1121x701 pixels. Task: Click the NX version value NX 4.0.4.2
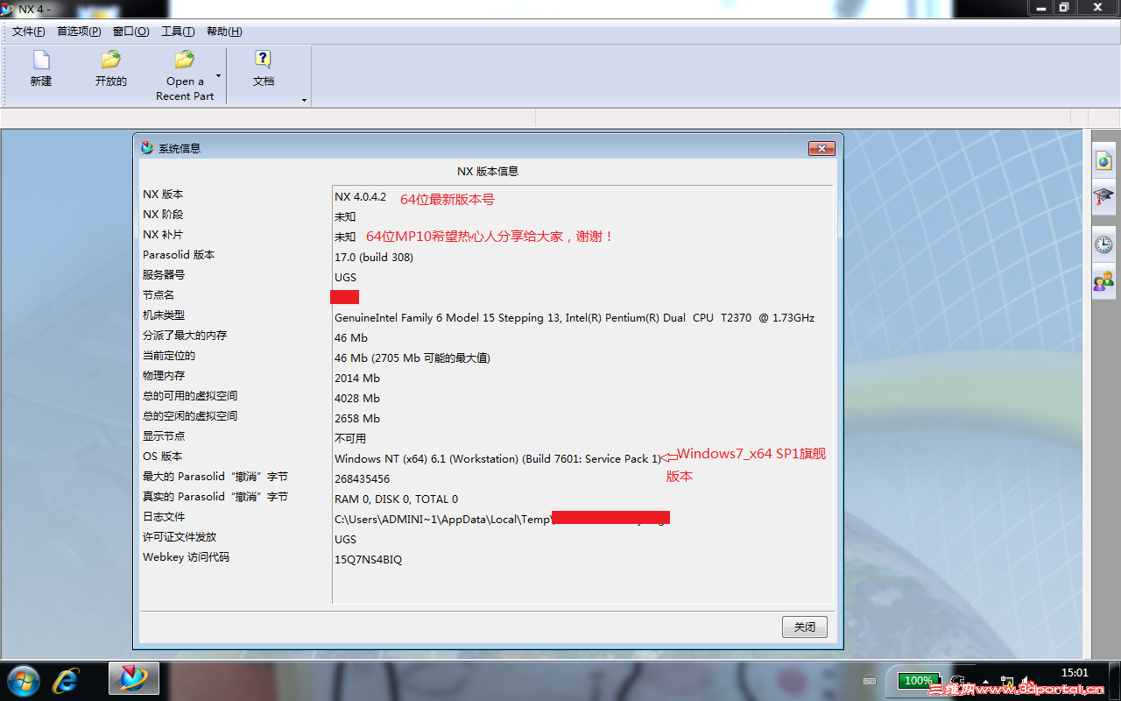pos(360,197)
